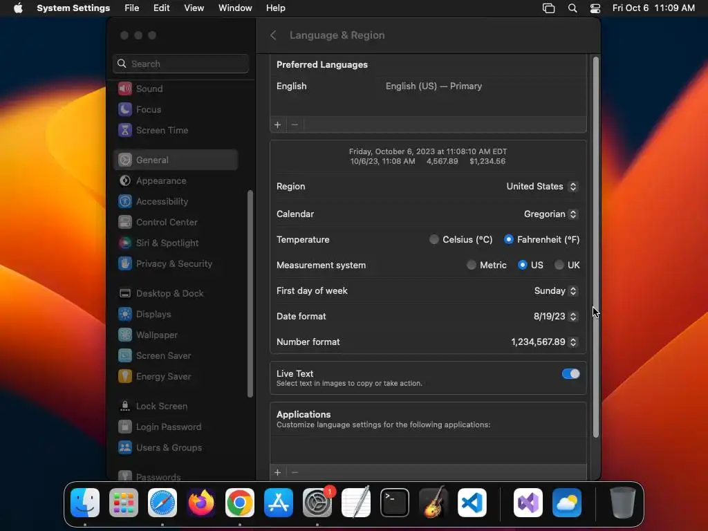
Task: Open the View menu
Action: pyautogui.click(x=194, y=8)
